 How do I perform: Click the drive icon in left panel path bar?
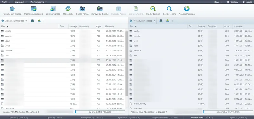33,21
